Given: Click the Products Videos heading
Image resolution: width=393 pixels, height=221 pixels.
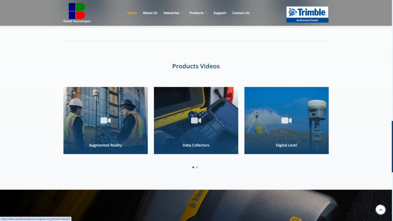Looking at the screenshot, I should coord(196,66).
